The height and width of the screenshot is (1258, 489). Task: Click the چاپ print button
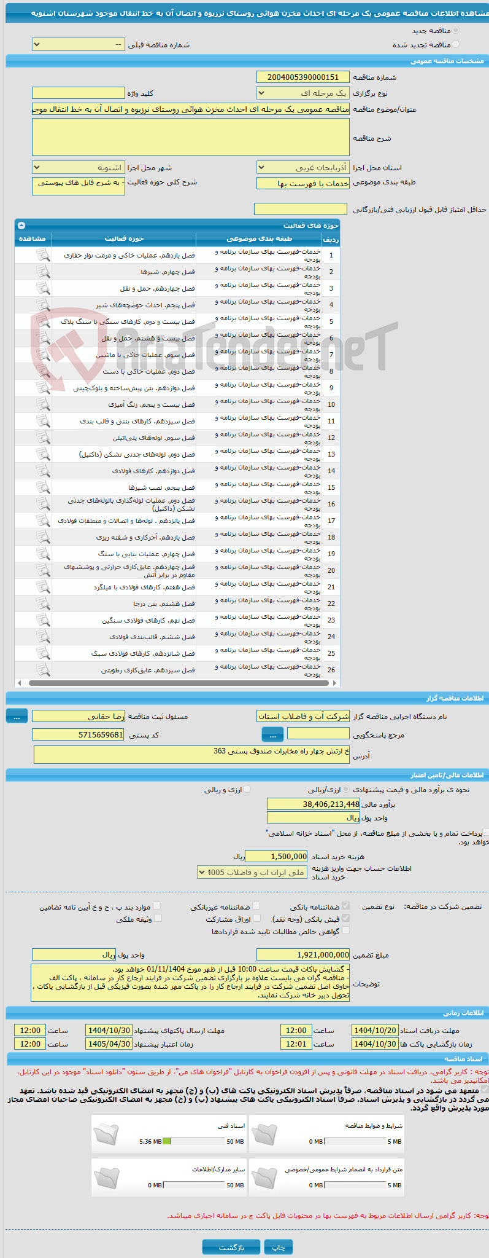pyautogui.click(x=279, y=1247)
